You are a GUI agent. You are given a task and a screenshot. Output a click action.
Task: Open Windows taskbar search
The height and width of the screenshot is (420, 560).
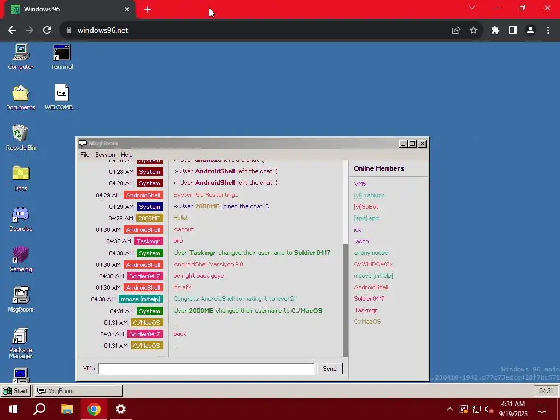(x=39, y=409)
